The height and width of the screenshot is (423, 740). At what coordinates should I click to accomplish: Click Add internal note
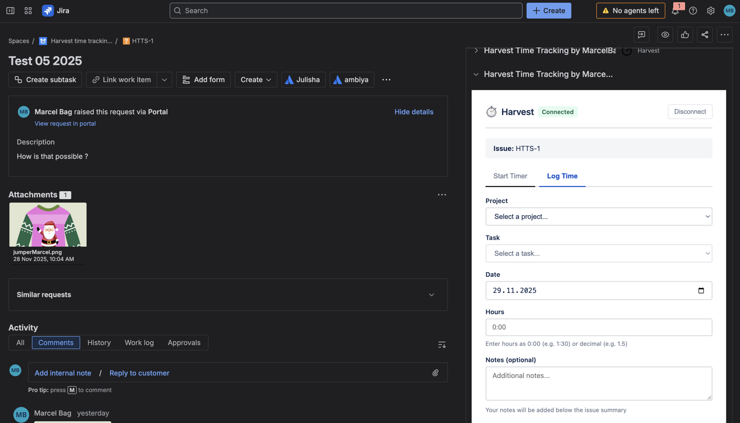point(63,373)
